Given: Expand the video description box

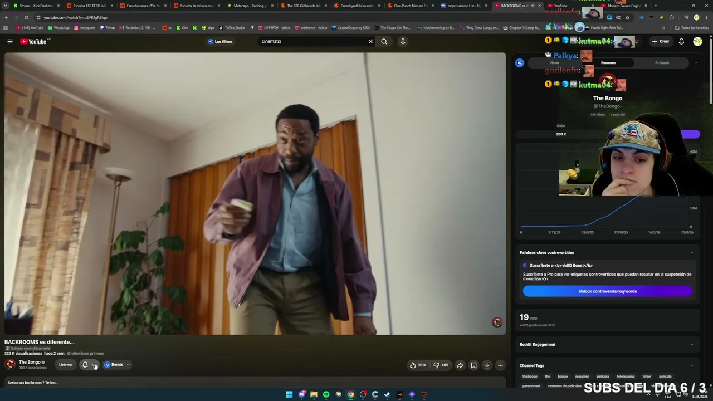Looking at the screenshot, I should [255, 383].
